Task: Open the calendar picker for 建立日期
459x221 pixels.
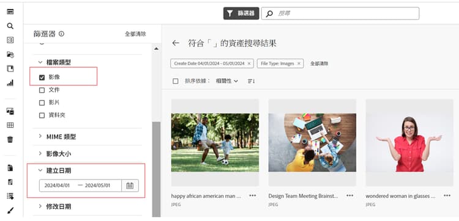Action: pyautogui.click(x=130, y=186)
